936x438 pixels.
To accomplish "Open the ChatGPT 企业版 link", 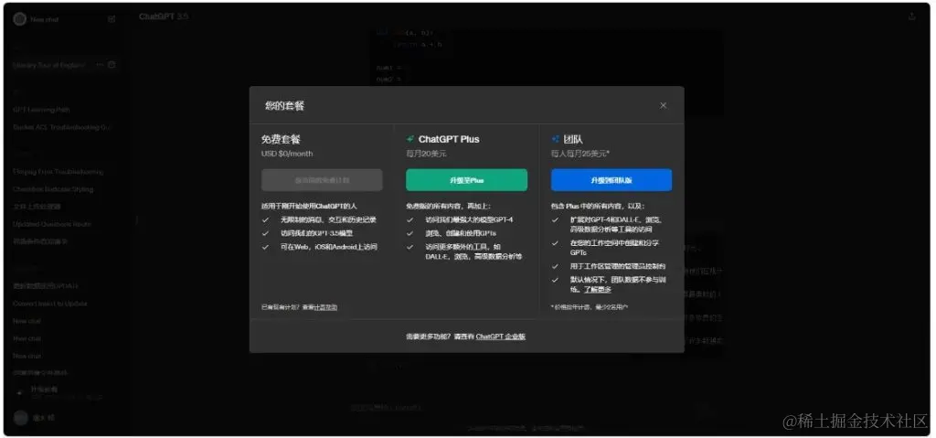I will [500, 337].
